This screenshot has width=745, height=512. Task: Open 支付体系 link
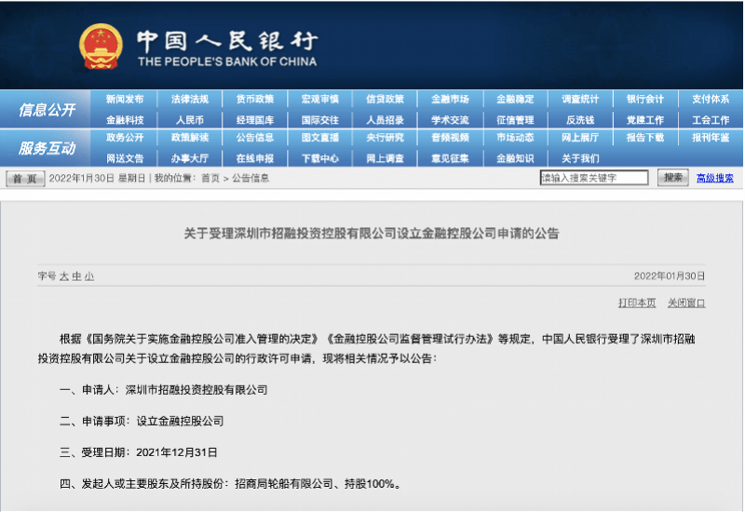(711, 100)
